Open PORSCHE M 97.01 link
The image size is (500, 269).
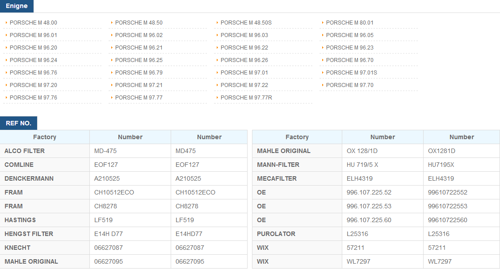coord(244,73)
